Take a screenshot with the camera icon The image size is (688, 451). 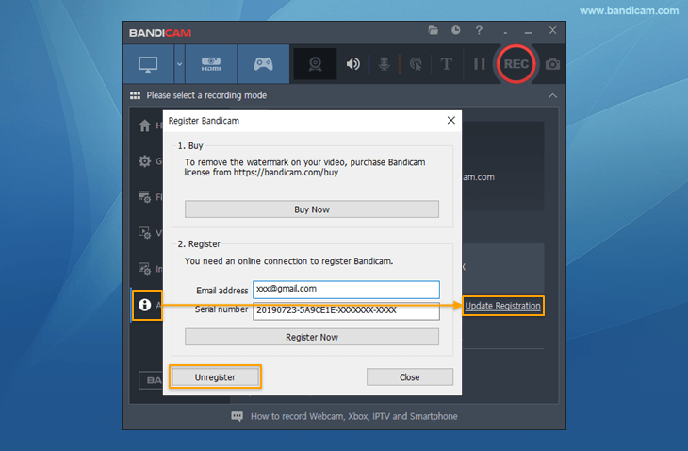tap(552, 64)
